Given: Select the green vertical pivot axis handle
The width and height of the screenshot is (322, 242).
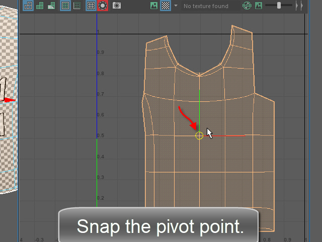Looking at the screenshot, I should pyautogui.click(x=199, y=108).
